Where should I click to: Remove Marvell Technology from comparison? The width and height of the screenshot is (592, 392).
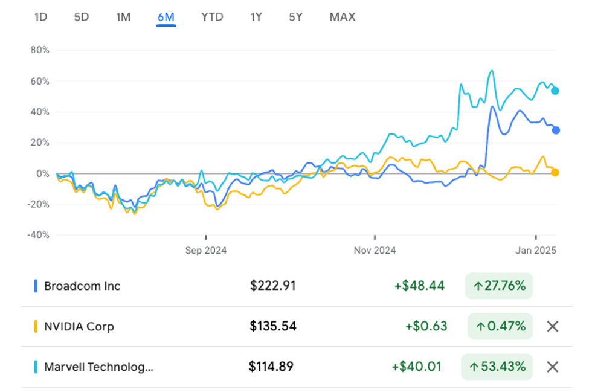pyautogui.click(x=552, y=367)
